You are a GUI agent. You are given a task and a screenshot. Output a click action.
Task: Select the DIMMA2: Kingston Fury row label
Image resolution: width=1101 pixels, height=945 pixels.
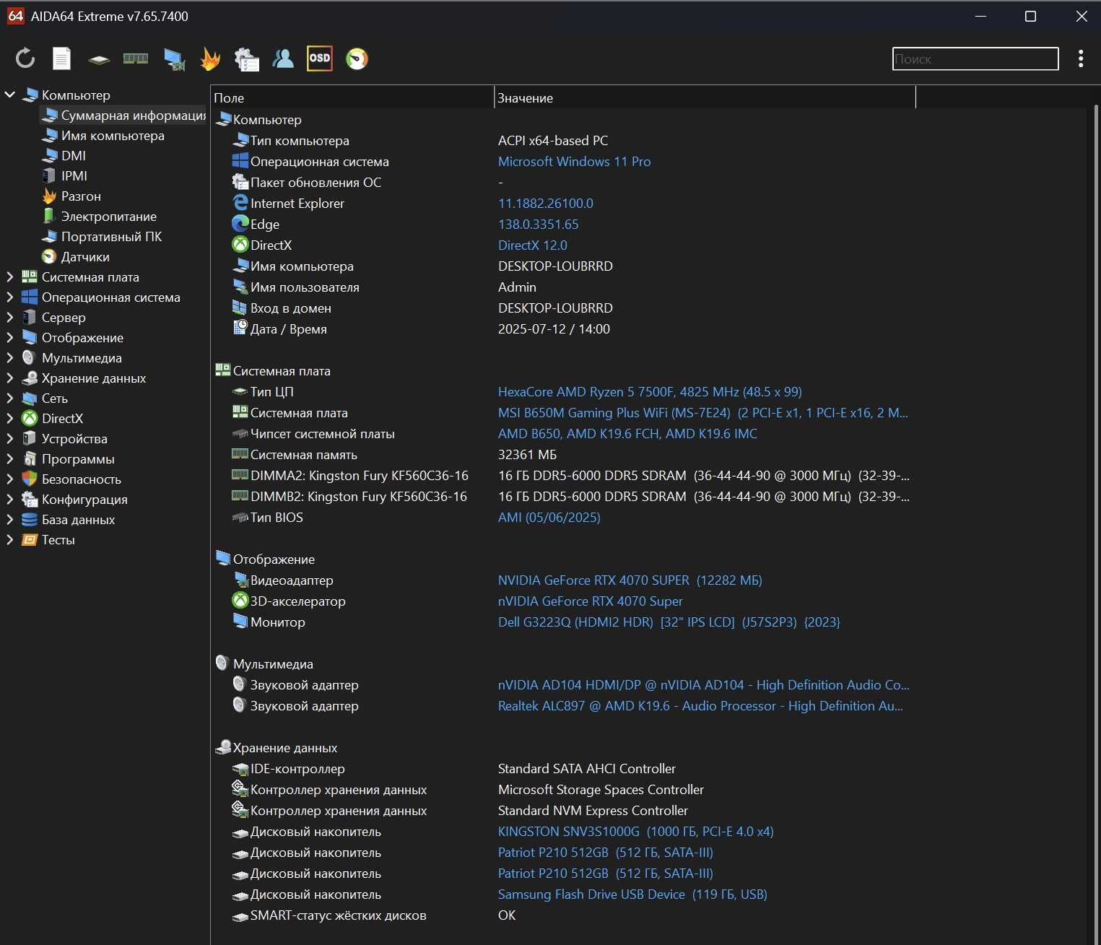coord(360,476)
